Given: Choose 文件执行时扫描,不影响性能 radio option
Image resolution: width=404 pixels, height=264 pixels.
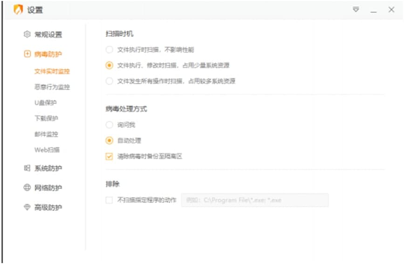Looking at the screenshot, I should click(109, 49).
